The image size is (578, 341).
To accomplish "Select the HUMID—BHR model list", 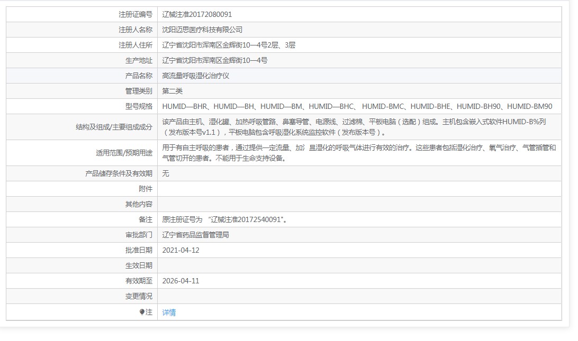I will tap(357, 106).
